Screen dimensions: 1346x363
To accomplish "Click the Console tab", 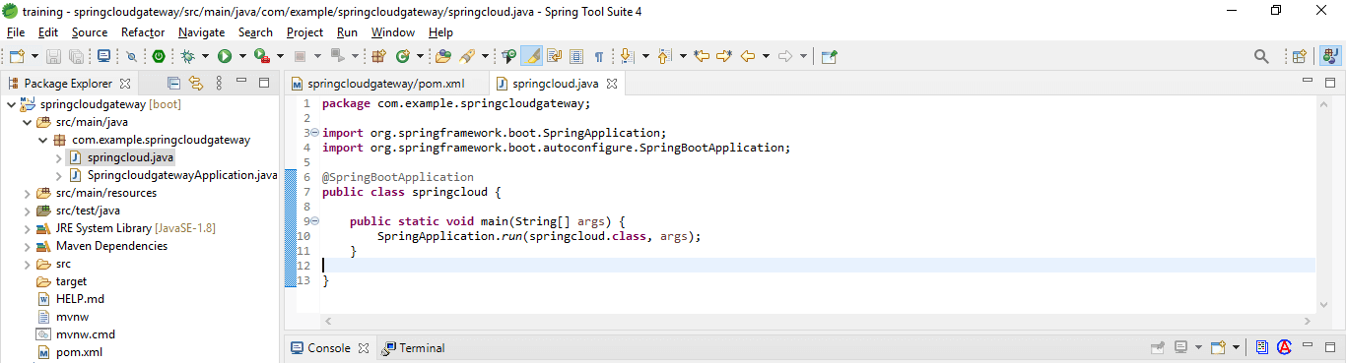I will pos(328,348).
